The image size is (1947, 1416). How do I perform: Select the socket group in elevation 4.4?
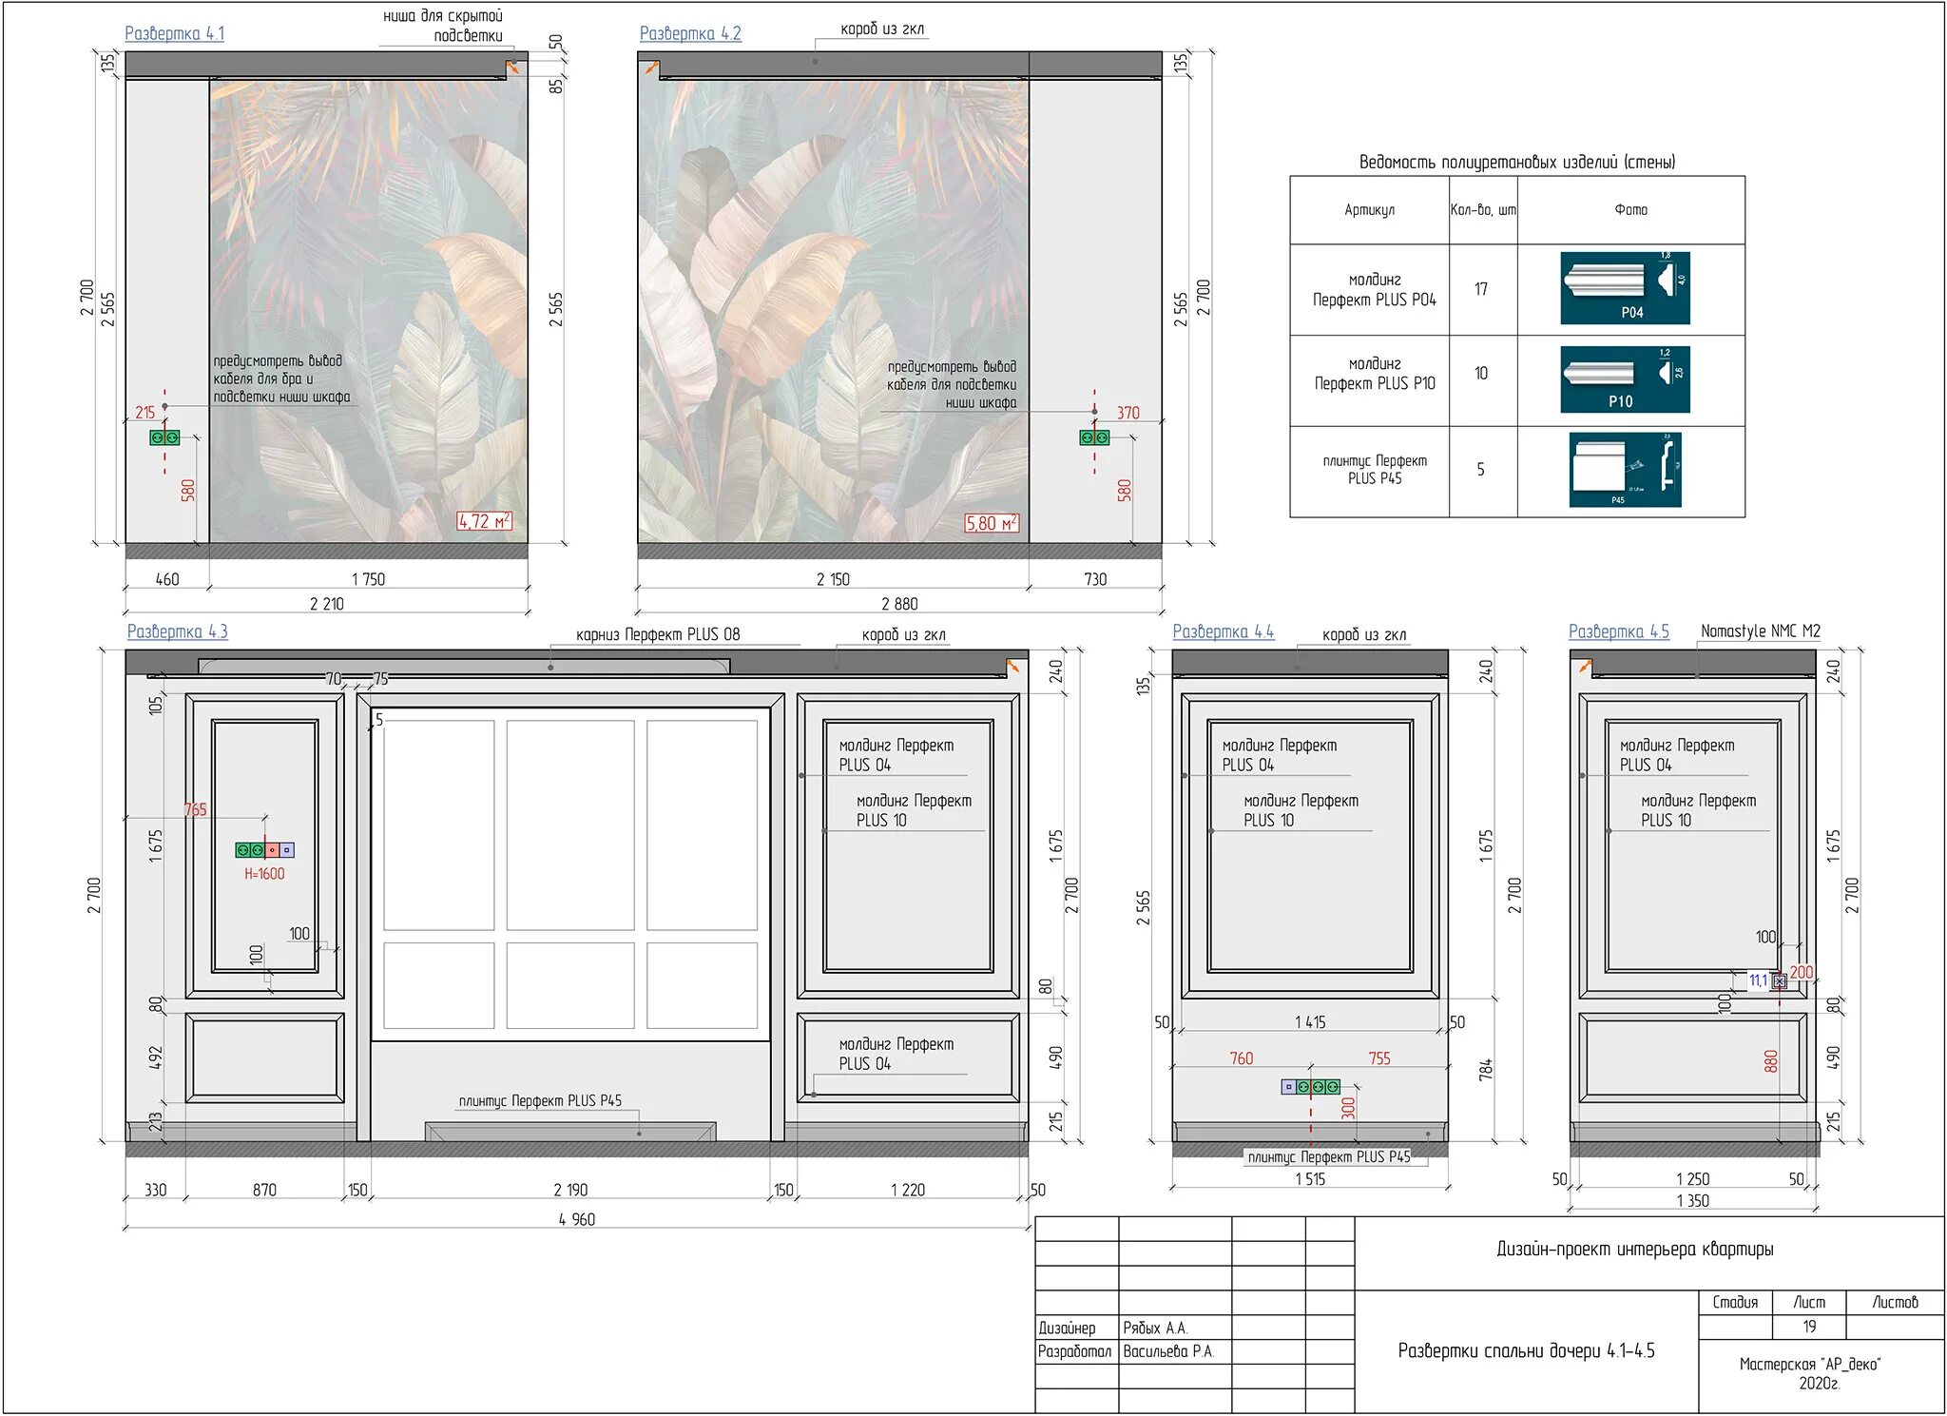[1311, 1086]
